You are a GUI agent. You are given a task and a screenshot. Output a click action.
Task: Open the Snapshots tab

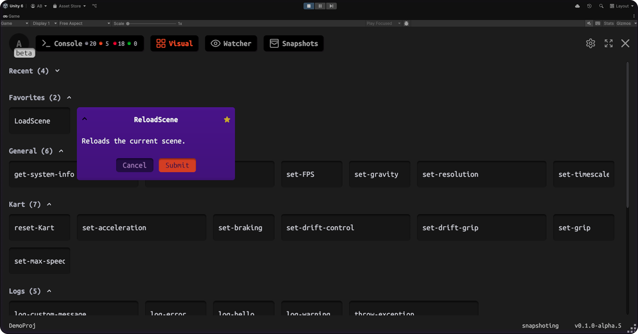tap(294, 44)
